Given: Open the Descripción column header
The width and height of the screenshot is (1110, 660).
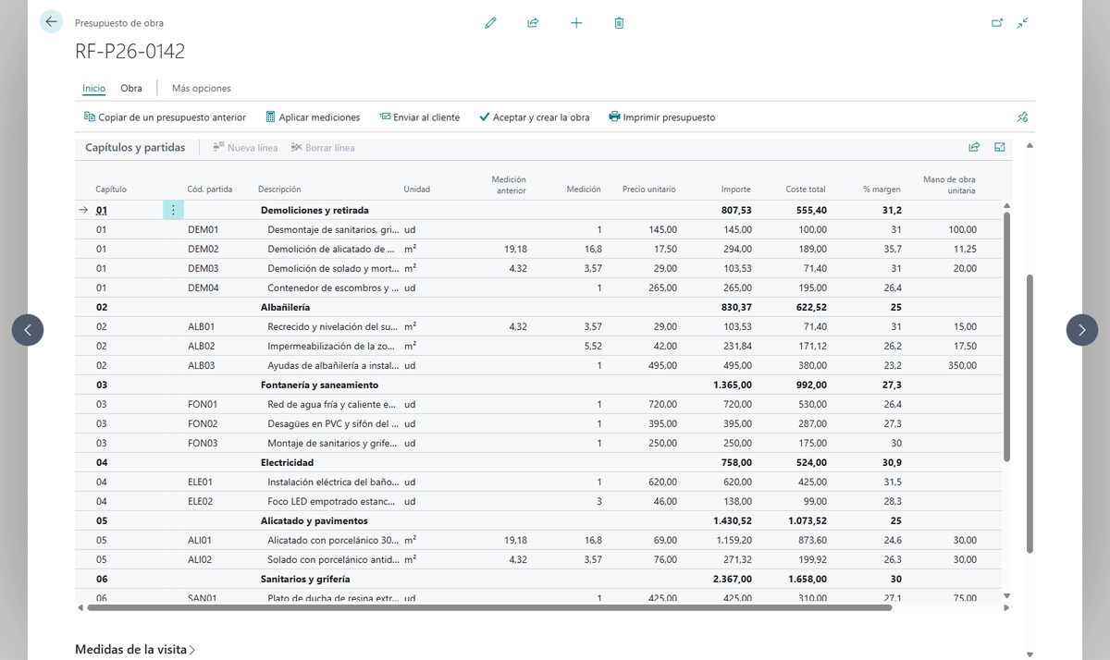Looking at the screenshot, I should (279, 189).
